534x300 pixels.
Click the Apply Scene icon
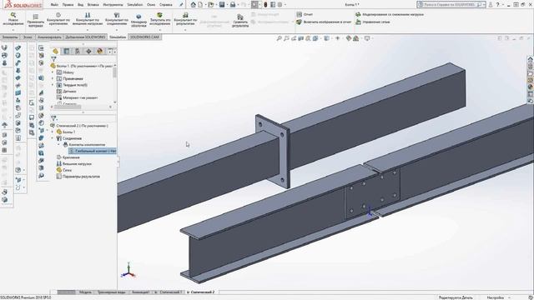[356, 38]
